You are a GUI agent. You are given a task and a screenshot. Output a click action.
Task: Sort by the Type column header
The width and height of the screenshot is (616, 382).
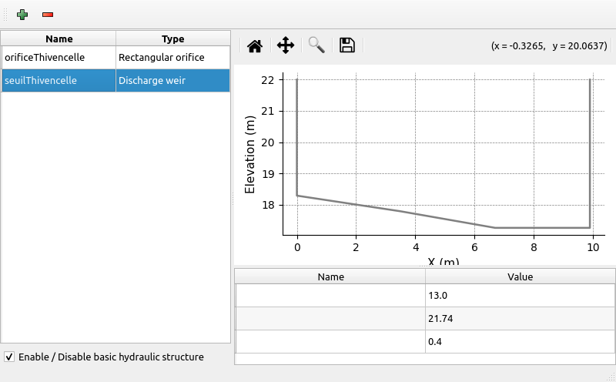[172, 39]
